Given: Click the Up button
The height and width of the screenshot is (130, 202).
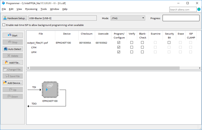Looking at the screenshot, I should 13,90.
